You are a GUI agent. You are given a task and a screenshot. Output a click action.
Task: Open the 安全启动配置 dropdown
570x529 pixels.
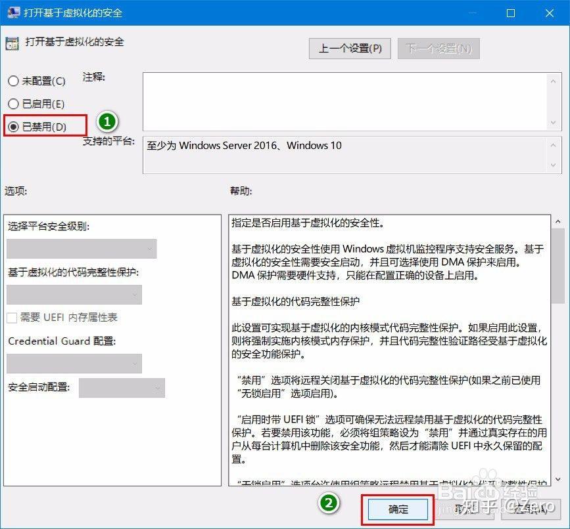[122, 388]
